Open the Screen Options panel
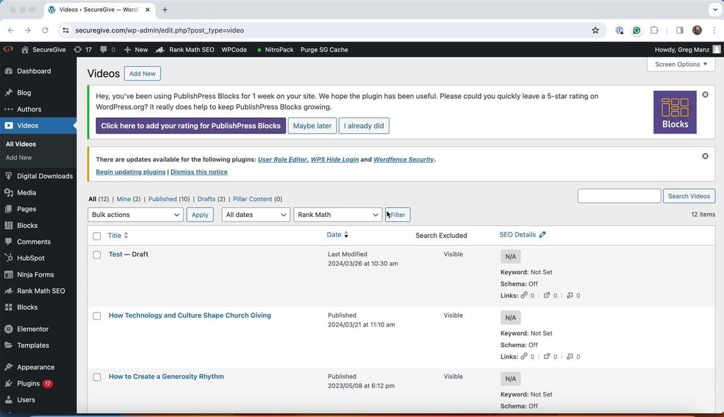The image size is (724, 417). [680, 64]
